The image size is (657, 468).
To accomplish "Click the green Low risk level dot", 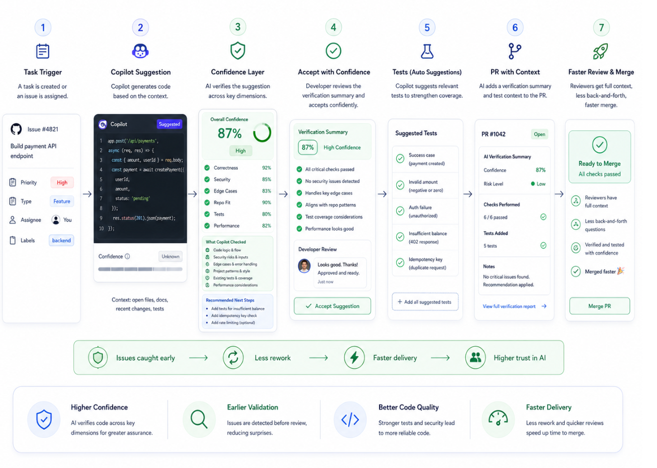I will tap(533, 184).
